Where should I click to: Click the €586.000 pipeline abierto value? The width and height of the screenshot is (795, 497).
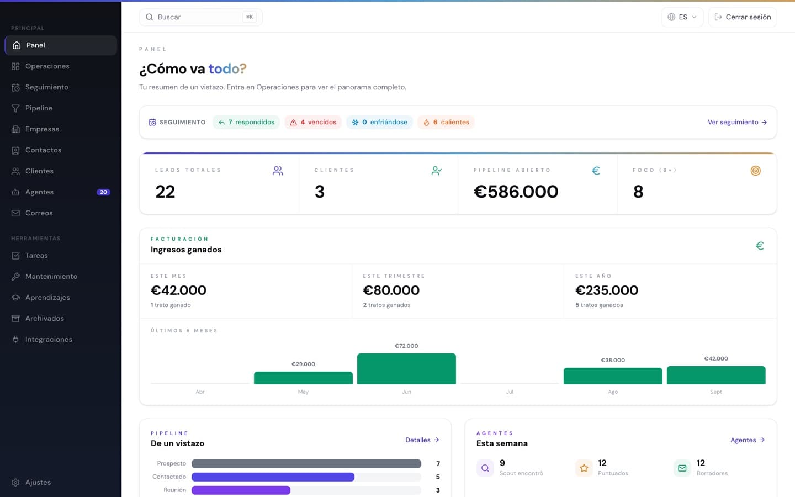tap(516, 192)
